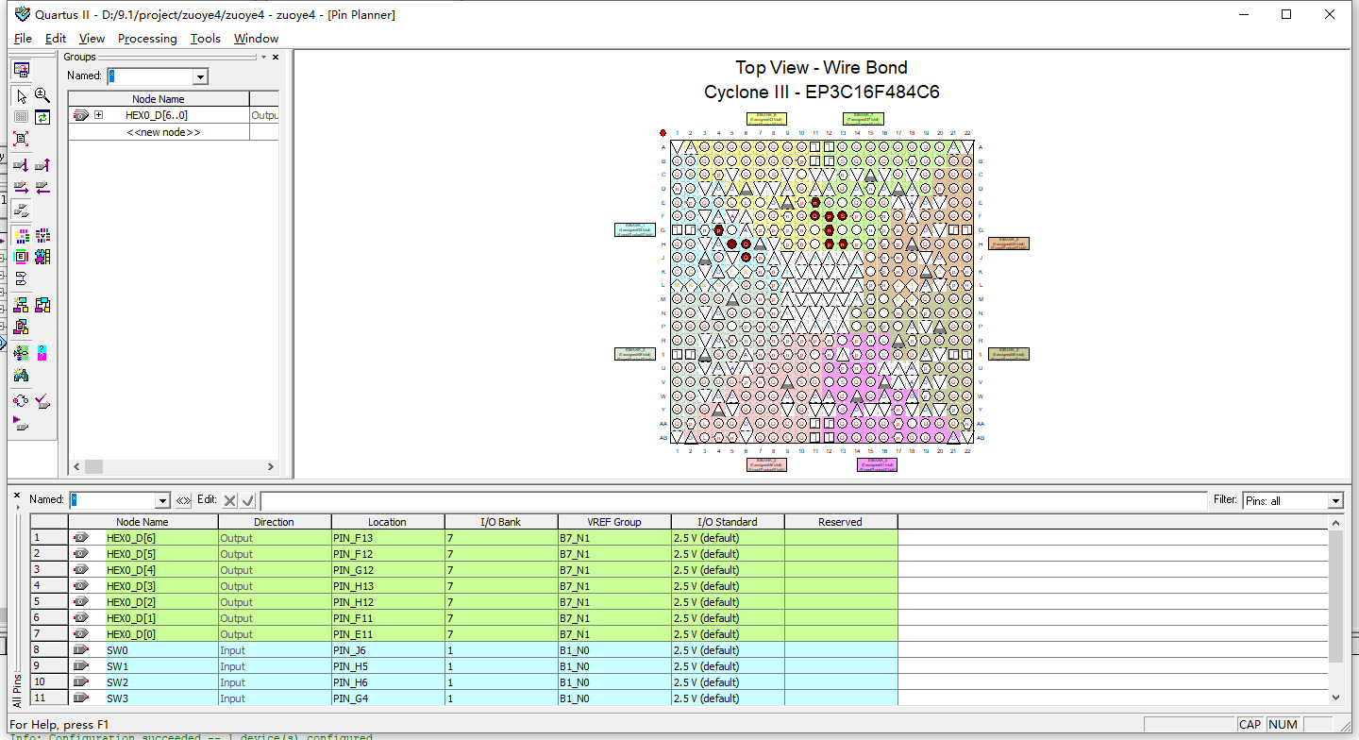Click the red pin-A1 marker dot
Screen dimensions: 1359x740
[663, 133]
